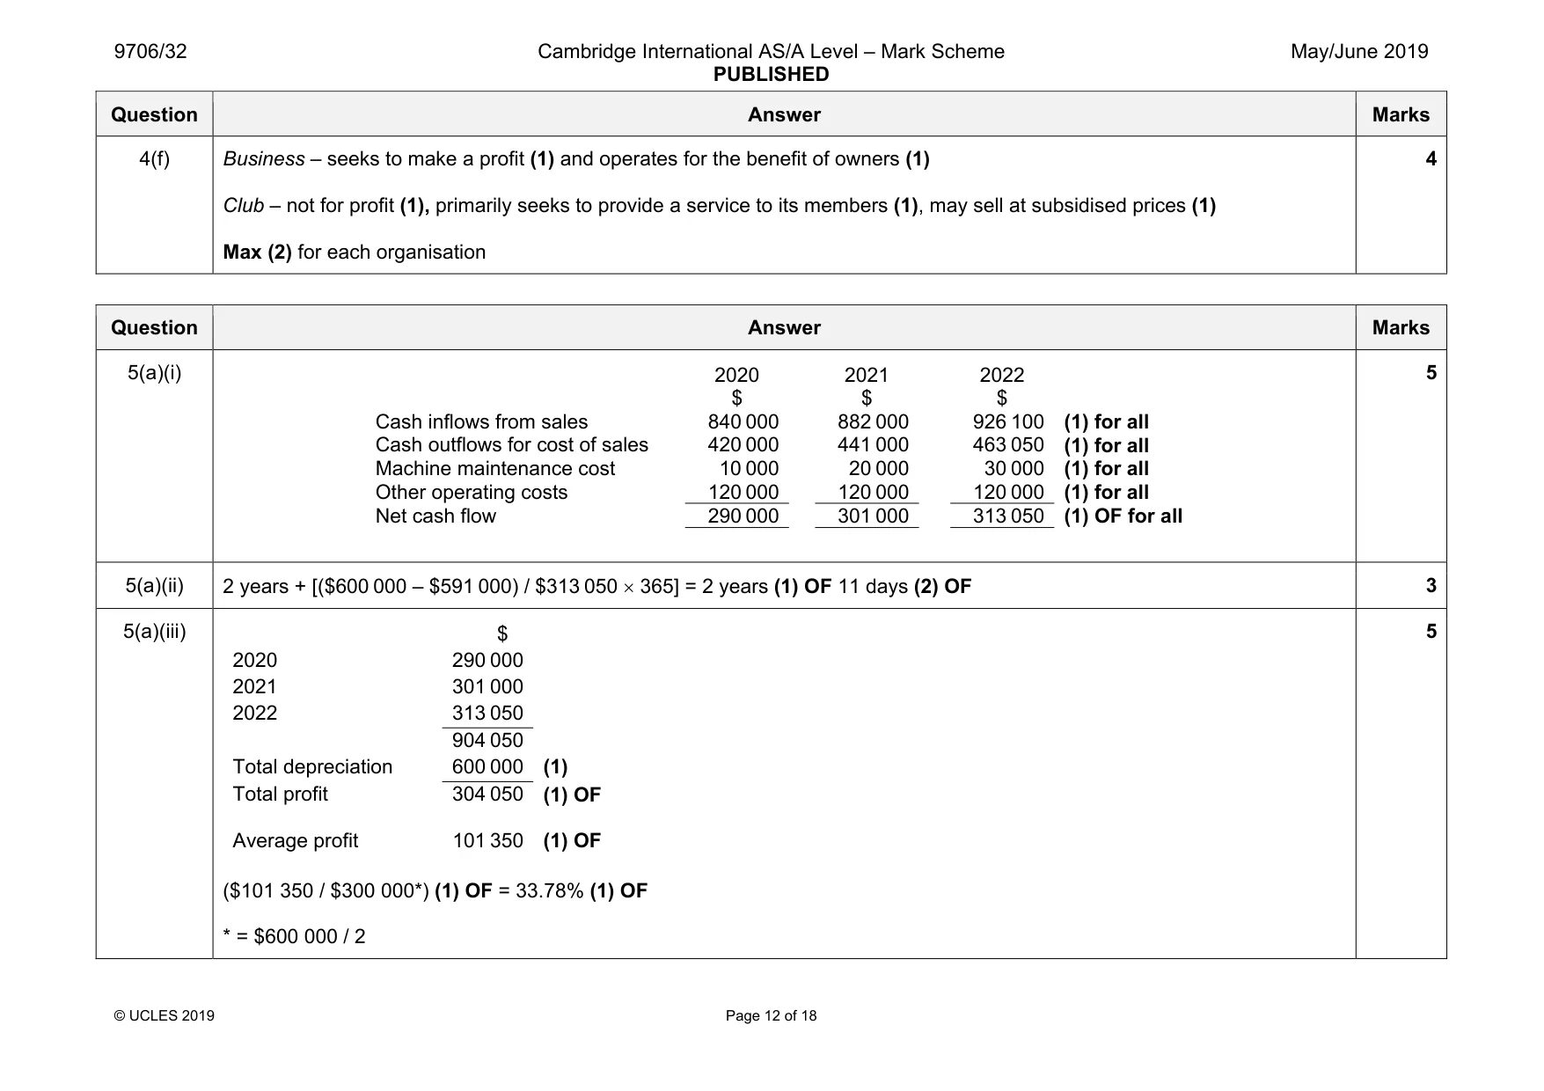
Task: Click the 10 000 maintenance value
Action: click(749, 468)
